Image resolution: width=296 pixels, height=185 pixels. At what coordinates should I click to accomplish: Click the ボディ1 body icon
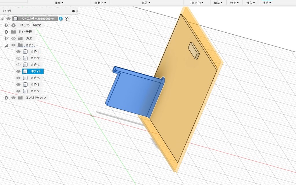point(25,51)
